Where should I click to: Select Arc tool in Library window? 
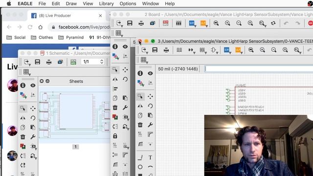tap(150, 167)
